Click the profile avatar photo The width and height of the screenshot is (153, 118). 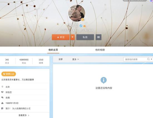tap(76, 13)
